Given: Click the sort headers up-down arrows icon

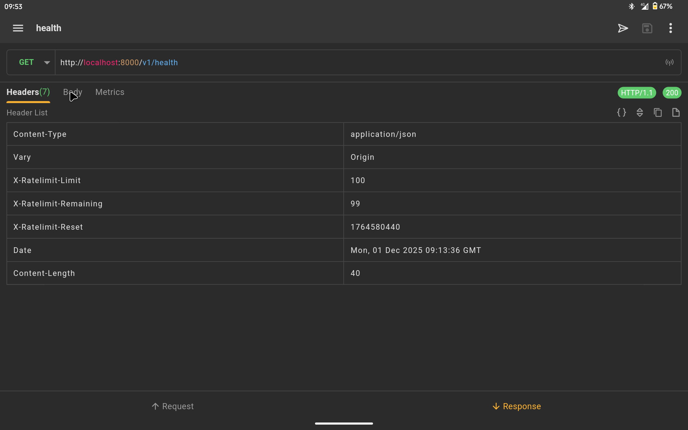Looking at the screenshot, I should click(x=640, y=113).
